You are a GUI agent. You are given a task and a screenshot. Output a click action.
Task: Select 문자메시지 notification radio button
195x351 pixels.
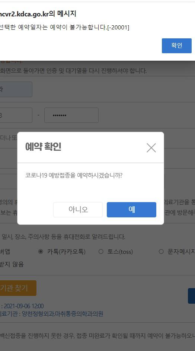coord(161,251)
